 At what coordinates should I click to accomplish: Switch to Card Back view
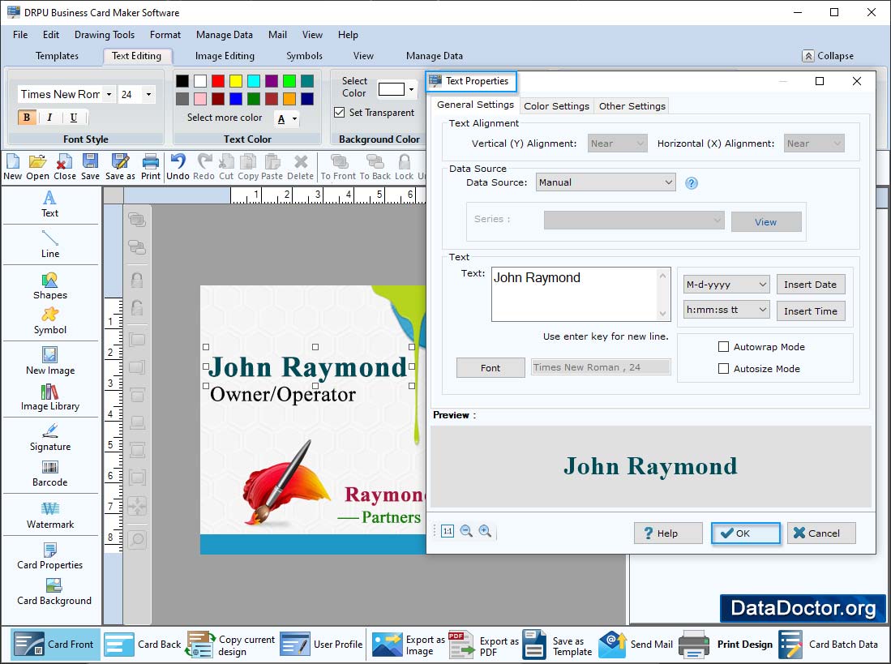[x=142, y=644]
